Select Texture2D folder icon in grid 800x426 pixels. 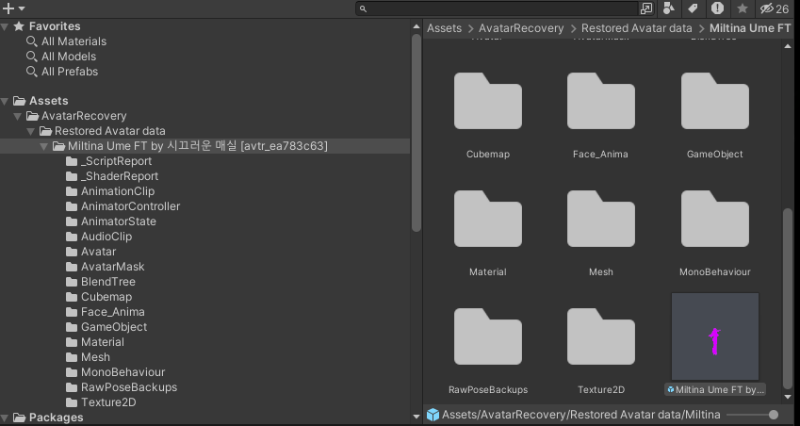click(601, 336)
